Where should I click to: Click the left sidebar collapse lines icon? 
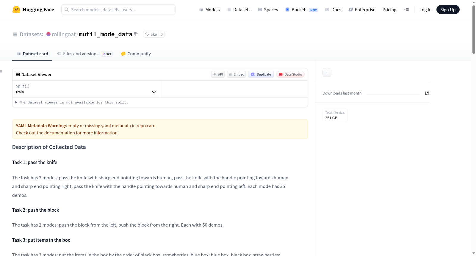click(1, 72)
